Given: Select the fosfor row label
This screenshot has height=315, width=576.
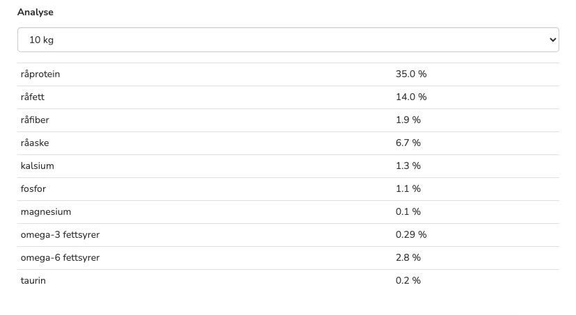Looking at the screenshot, I should pos(33,188).
